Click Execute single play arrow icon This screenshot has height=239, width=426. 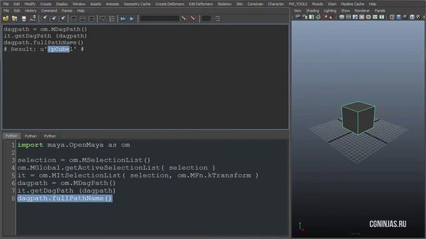point(132,19)
